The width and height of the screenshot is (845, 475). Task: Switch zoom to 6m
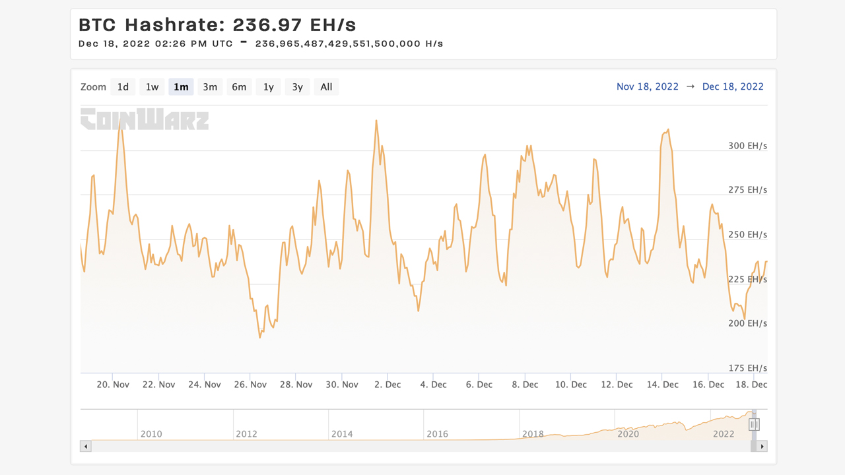click(x=239, y=86)
